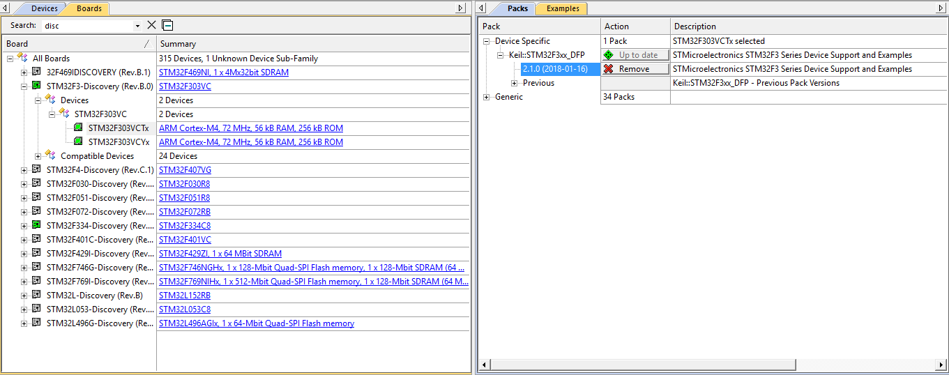This screenshot has height=375, width=949.
Task: Collapse the STM32F303VC device group
Action: [52, 114]
